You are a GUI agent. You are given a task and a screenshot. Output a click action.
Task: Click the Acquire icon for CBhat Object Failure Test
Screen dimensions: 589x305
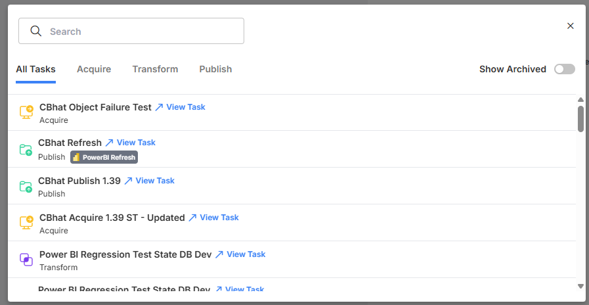point(27,112)
